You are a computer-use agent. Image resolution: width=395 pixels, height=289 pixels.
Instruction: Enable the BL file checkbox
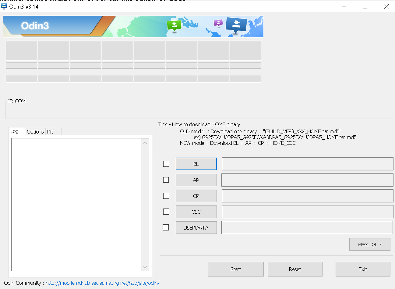pyautogui.click(x=166, y=164)
